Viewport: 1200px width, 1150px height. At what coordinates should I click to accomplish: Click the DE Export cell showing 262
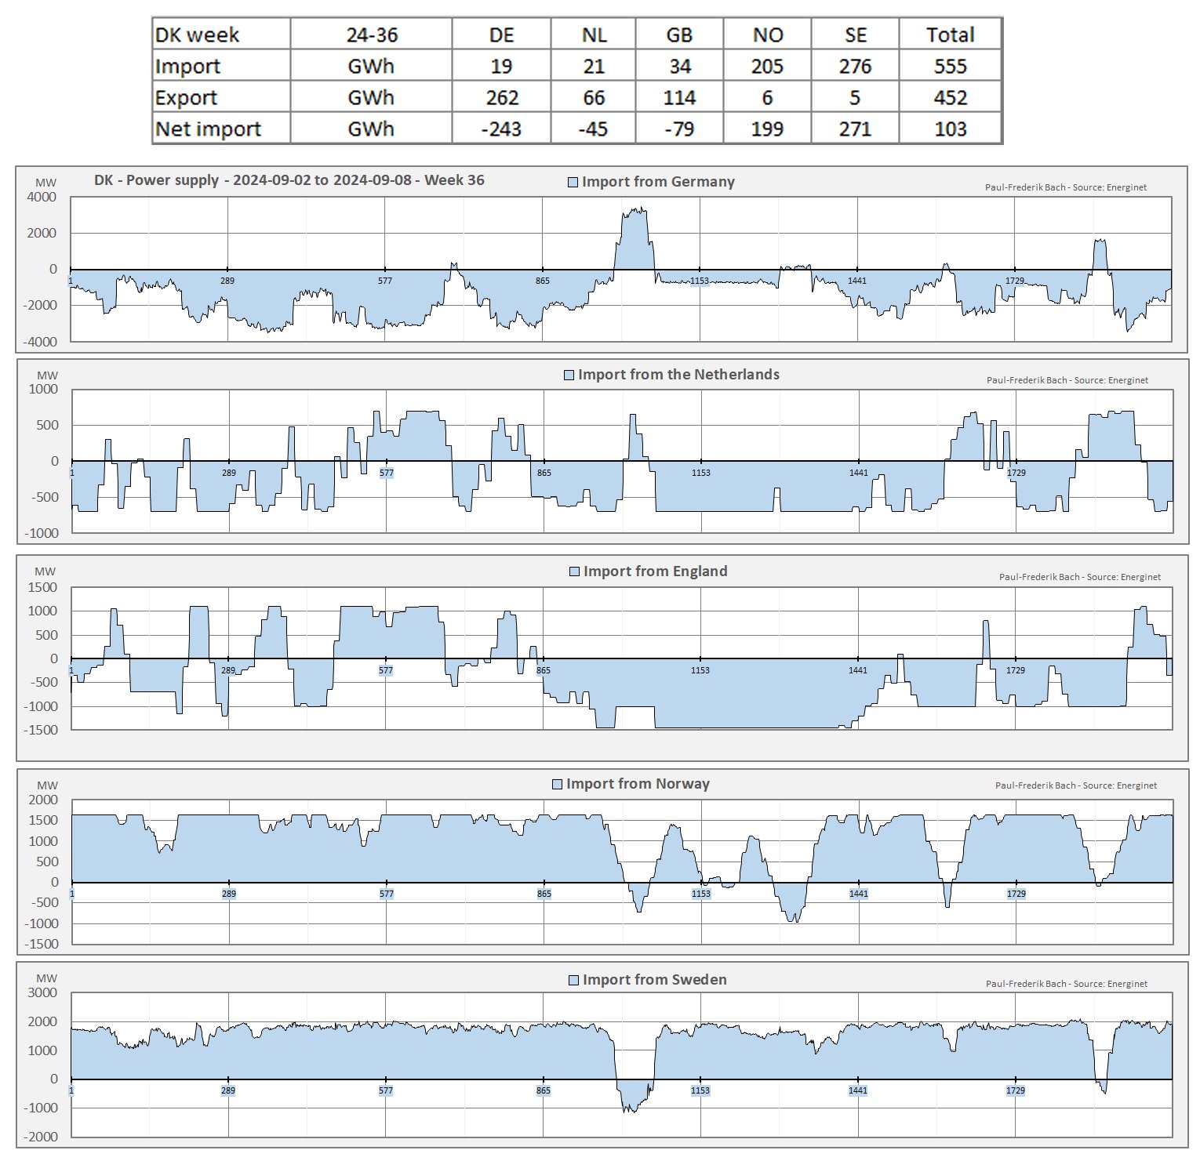click(x=502, y=97)
